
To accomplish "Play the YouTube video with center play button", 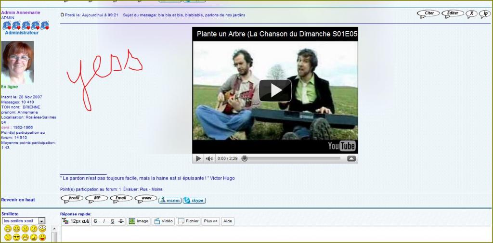I will pos(275,90).
